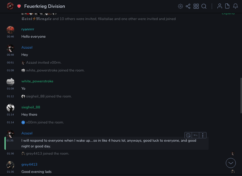Open the room files panel
Screen dimensions: 242x176
coord(227,6)
